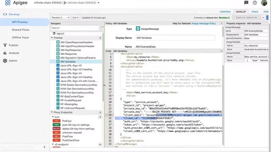Image resolution: width=271 pixels, height=152 pixels.
Task: Open Shared Flows in sidebar
Action: point(21,30)
